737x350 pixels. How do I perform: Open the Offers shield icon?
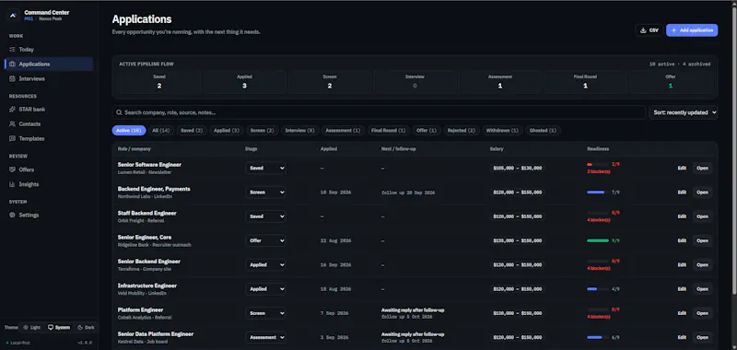point(13,169)
